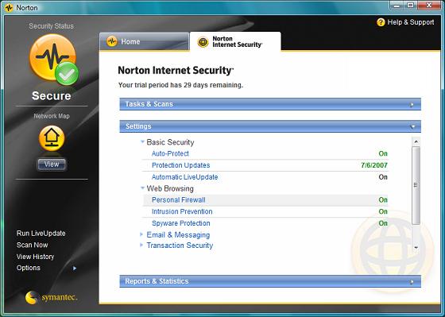Click the View network map button
This screenshot has height=317, width=445.
[52, 164]
